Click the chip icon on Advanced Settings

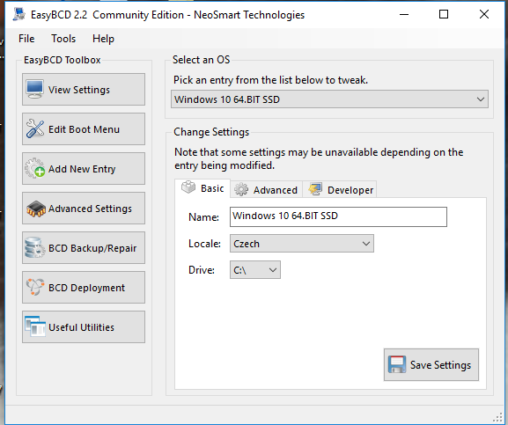pyautogui.click(x=35, y=209)
